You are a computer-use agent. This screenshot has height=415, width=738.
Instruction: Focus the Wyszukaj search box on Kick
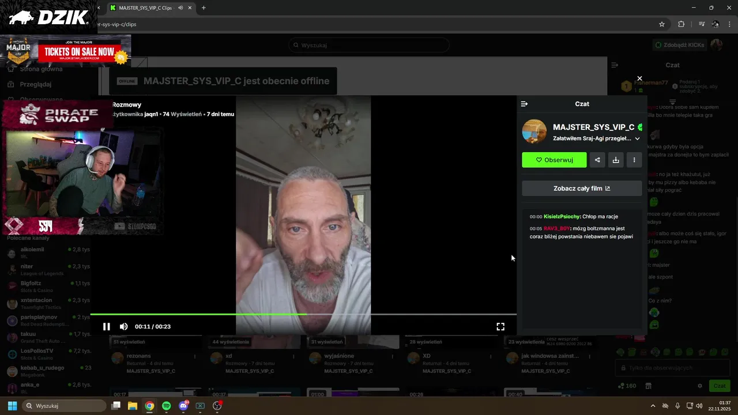click(369, 45)
